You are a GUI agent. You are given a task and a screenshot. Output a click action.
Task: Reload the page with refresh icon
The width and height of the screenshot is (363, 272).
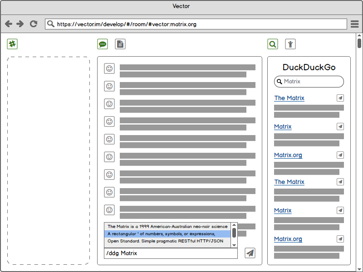pos(34,24)
